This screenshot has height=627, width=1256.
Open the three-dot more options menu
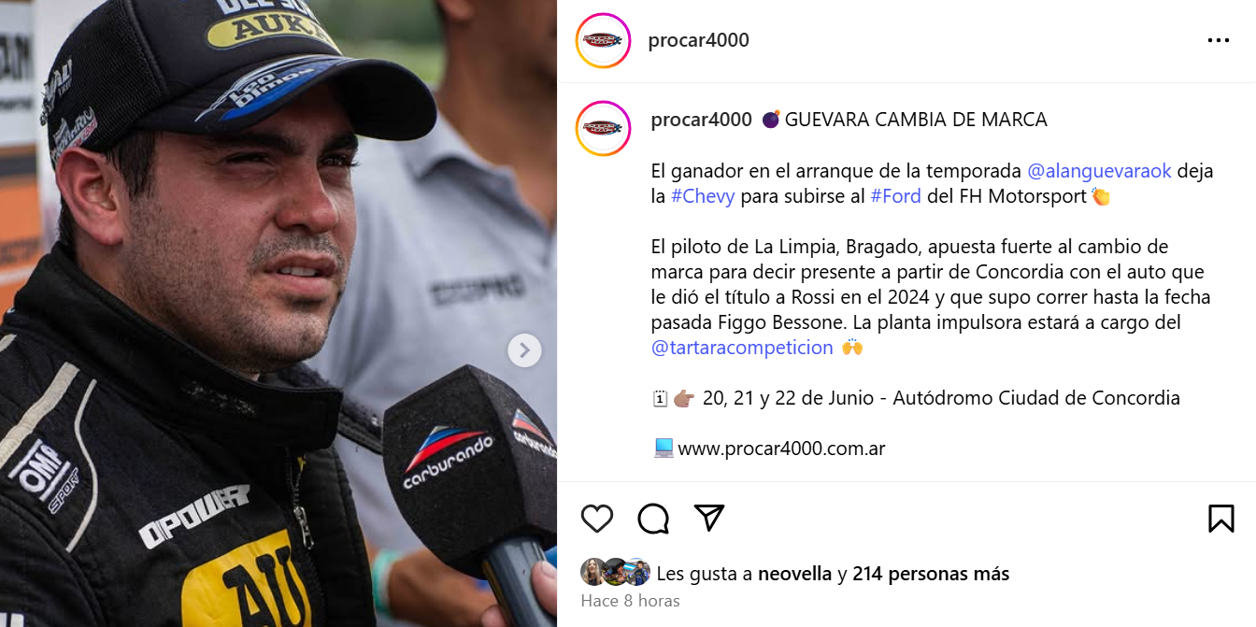(x=1218, y=40)
